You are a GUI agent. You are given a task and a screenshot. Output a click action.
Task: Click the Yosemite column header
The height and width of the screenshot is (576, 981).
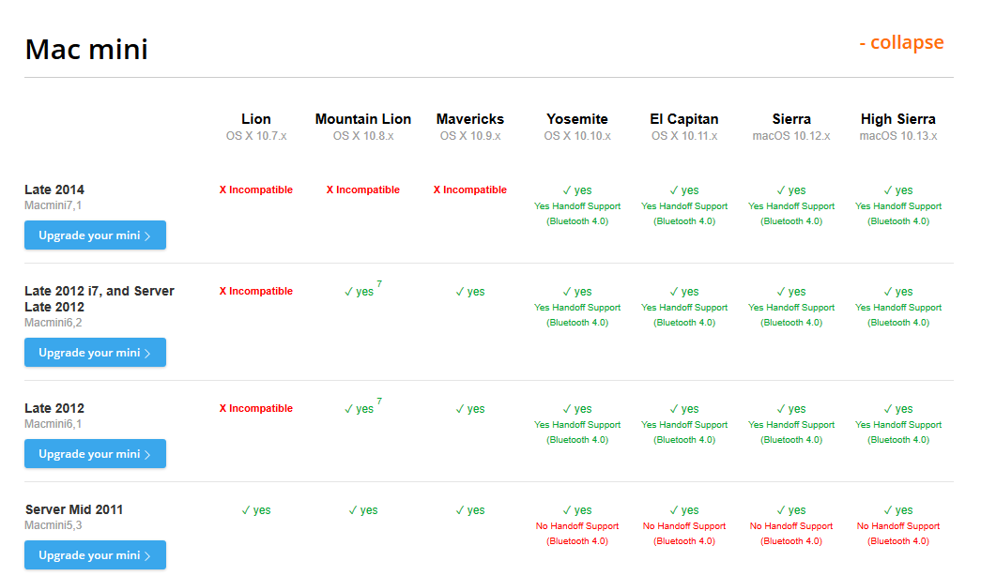(x=577, y=119)
